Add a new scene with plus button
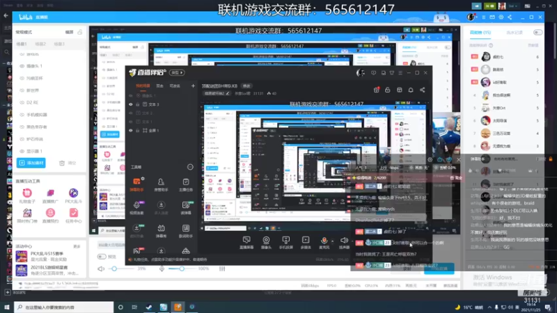The width and height of the screenshot is (557, 313). (x=193, y=86)
